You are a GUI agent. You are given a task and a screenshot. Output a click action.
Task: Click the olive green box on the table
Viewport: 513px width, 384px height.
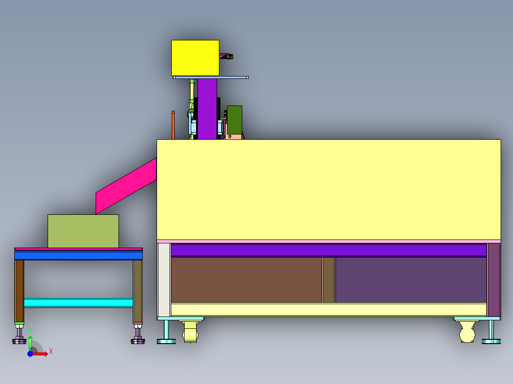coord(83,231)
